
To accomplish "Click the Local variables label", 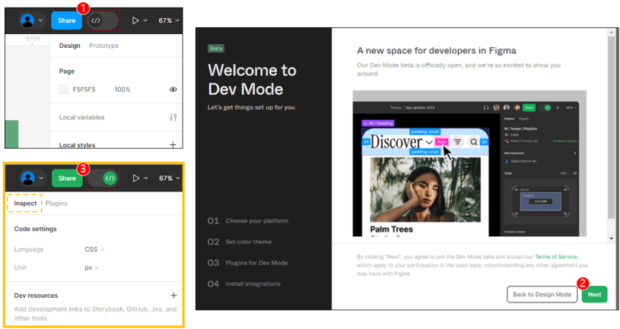I will [82, 117].
